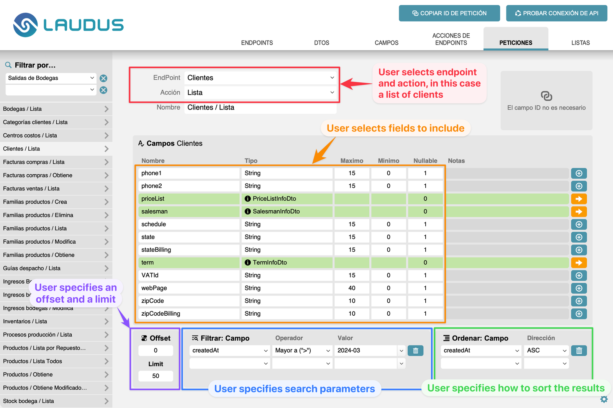Click the Laudus logo
613x408 pixels.
point(68,25)
